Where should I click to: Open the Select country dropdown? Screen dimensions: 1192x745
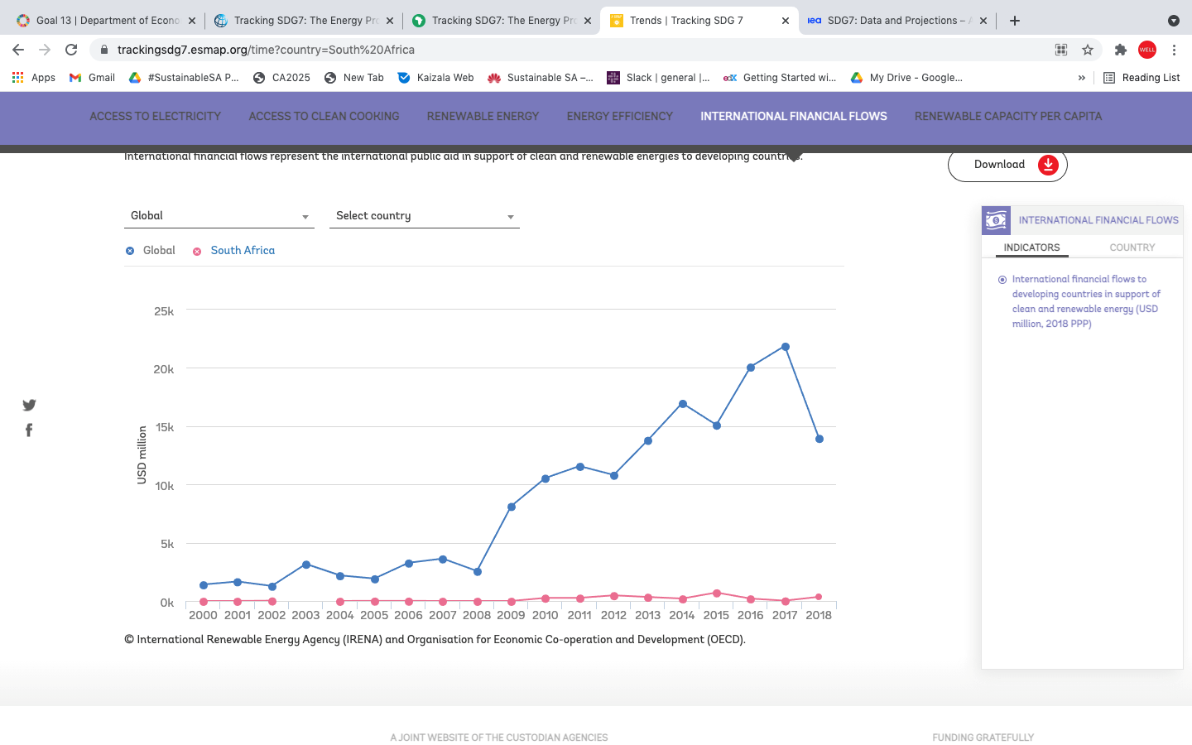(424, 216)
